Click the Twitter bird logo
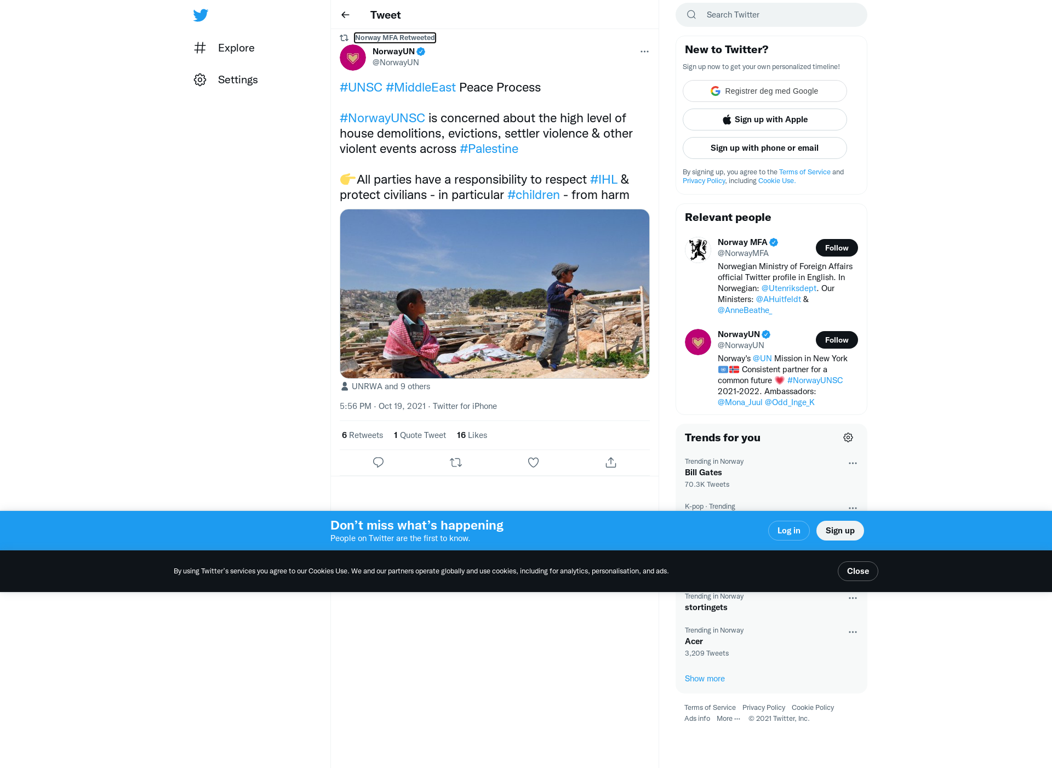The image size is (1052, 768). coord(201,15)
